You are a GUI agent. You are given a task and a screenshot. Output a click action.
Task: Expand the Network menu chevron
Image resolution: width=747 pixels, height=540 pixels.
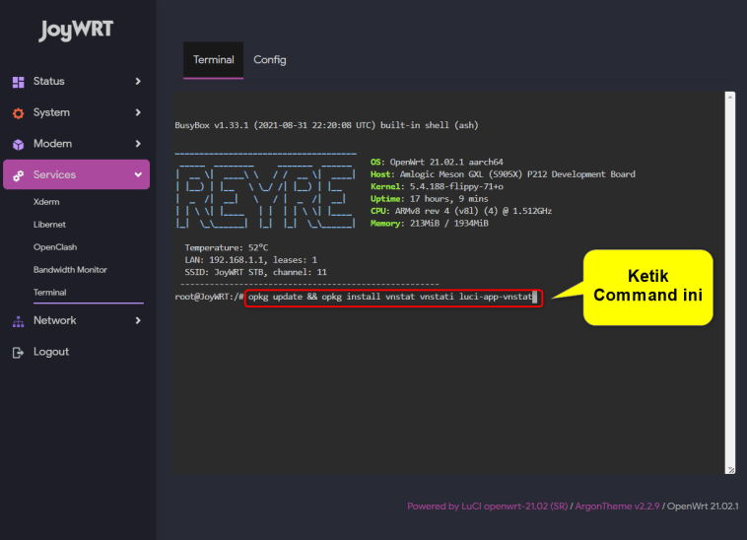[138, 320]
